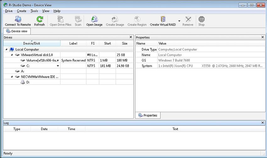This screenshot has width=267, height=158.
Task: Click the 24.90 GB size cell
Action: coord(124,66)
